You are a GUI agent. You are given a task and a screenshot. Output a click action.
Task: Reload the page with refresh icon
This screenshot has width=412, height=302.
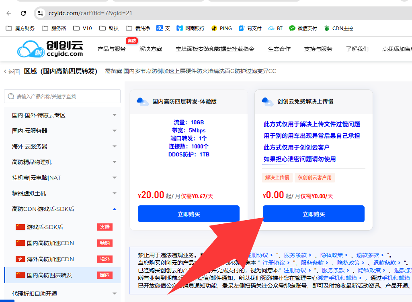click(23, 13)
